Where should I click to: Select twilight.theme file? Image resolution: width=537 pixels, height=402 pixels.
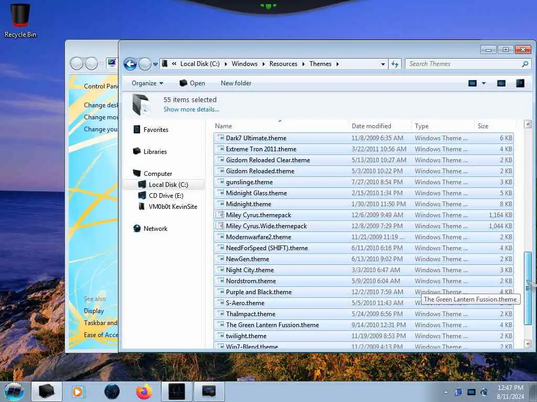point(363,336)
